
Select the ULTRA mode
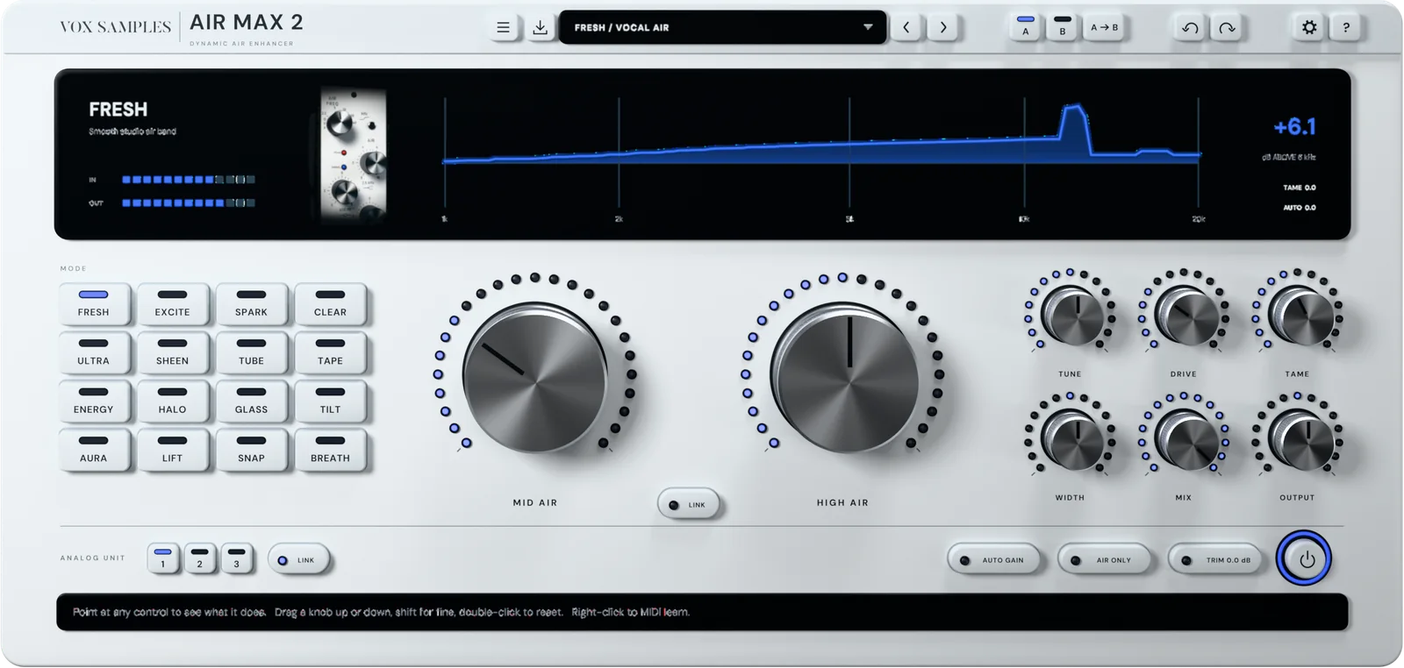tap(94, 352)
